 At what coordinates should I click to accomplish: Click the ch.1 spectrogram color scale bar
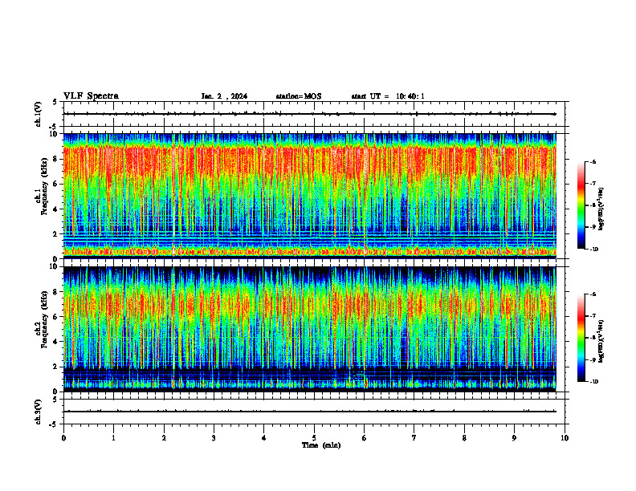[x=581, y=205]
